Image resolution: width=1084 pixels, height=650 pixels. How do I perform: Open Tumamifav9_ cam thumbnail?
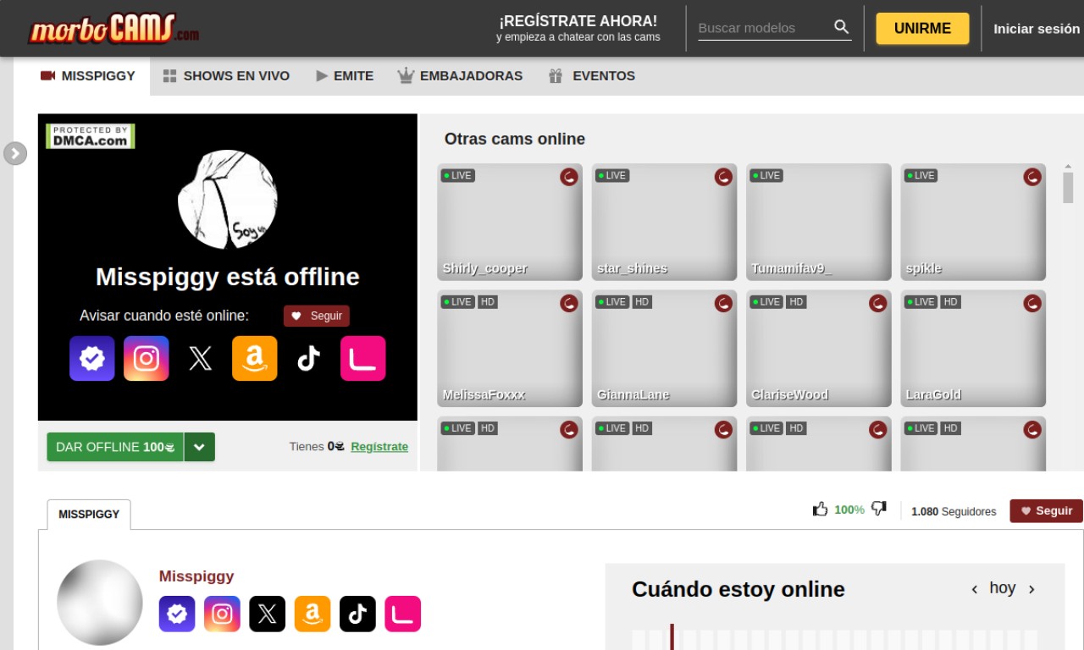coord(819,222)
